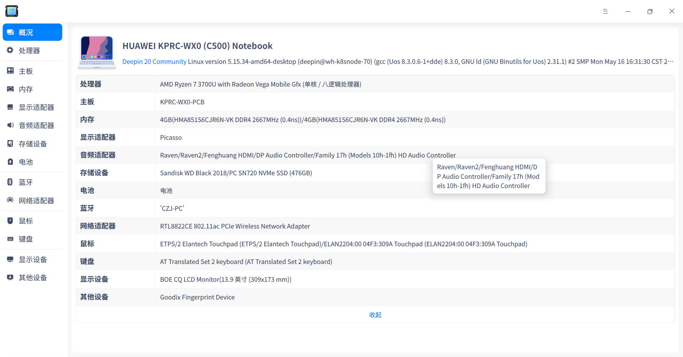
Task: Collapse the overview table with 收起
Action: 375,315
